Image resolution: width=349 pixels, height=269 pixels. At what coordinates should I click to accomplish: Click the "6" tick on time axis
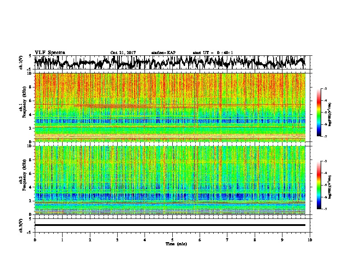200,240
